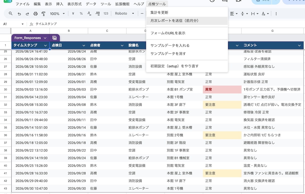
Task: Open the コメント column filter dropdown
Action: (x=299, y=45)
